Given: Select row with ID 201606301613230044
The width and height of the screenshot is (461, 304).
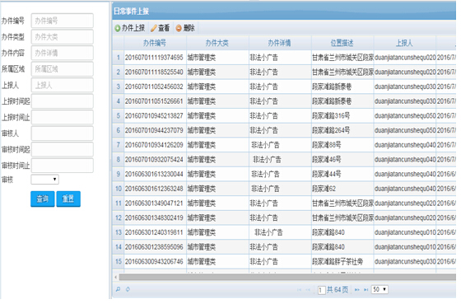Looking at the screenshot, I should 284,174.
